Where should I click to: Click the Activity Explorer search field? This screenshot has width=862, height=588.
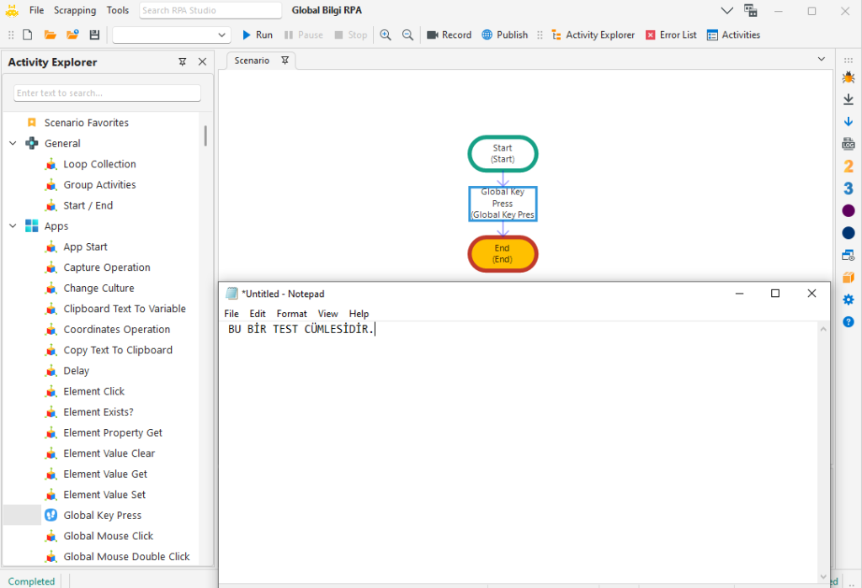click(107, 93)
